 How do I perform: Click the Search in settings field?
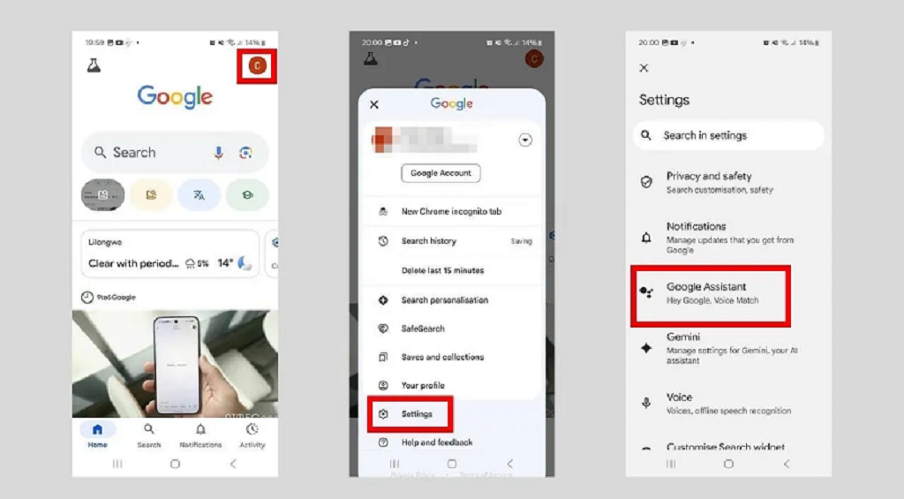coord(728,136)
